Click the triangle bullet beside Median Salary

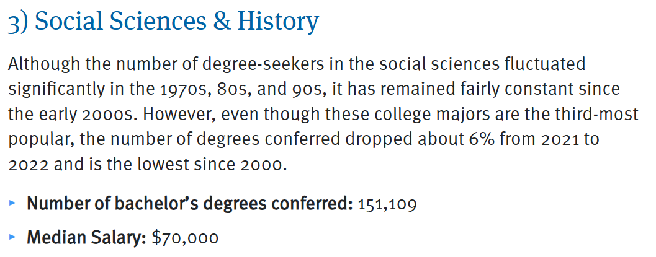(x=14, y=237)
